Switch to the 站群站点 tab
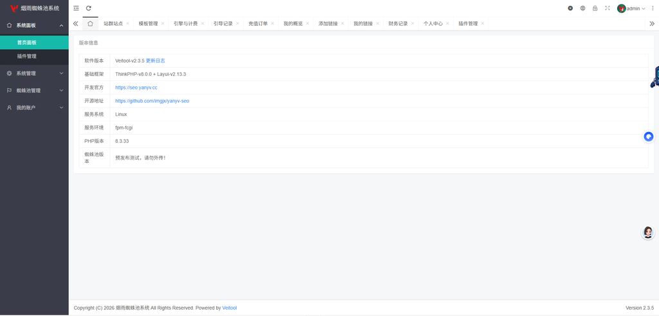Viewport: 659px width, 316px height. (x=113, y=24)
